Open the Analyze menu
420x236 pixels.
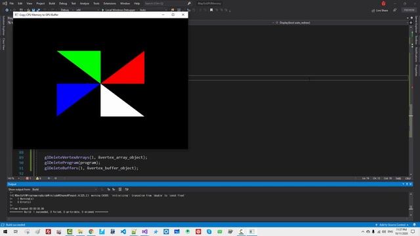coord(85,3)
